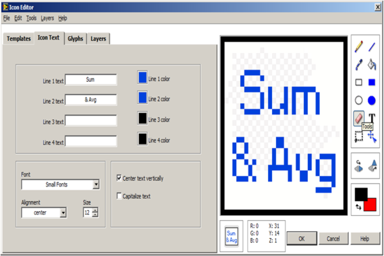Click the Help button
The height and width of the screenshot is (256, 384).
click(365, 238)
